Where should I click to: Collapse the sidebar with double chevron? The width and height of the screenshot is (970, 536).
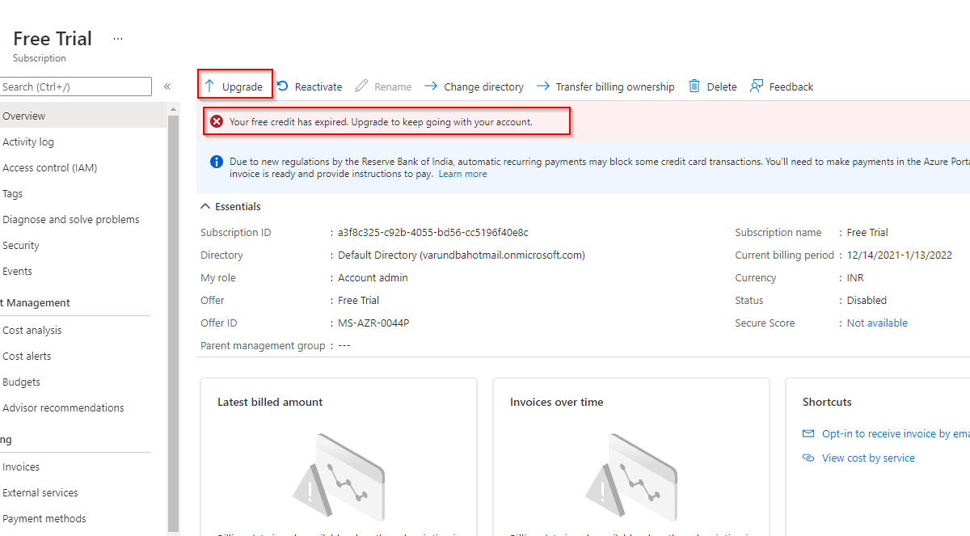(167, 87)
